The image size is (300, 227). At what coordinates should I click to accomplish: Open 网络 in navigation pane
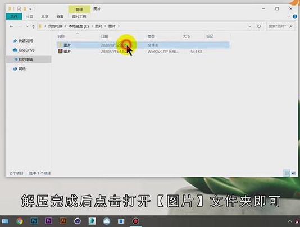tap(19, 69)
